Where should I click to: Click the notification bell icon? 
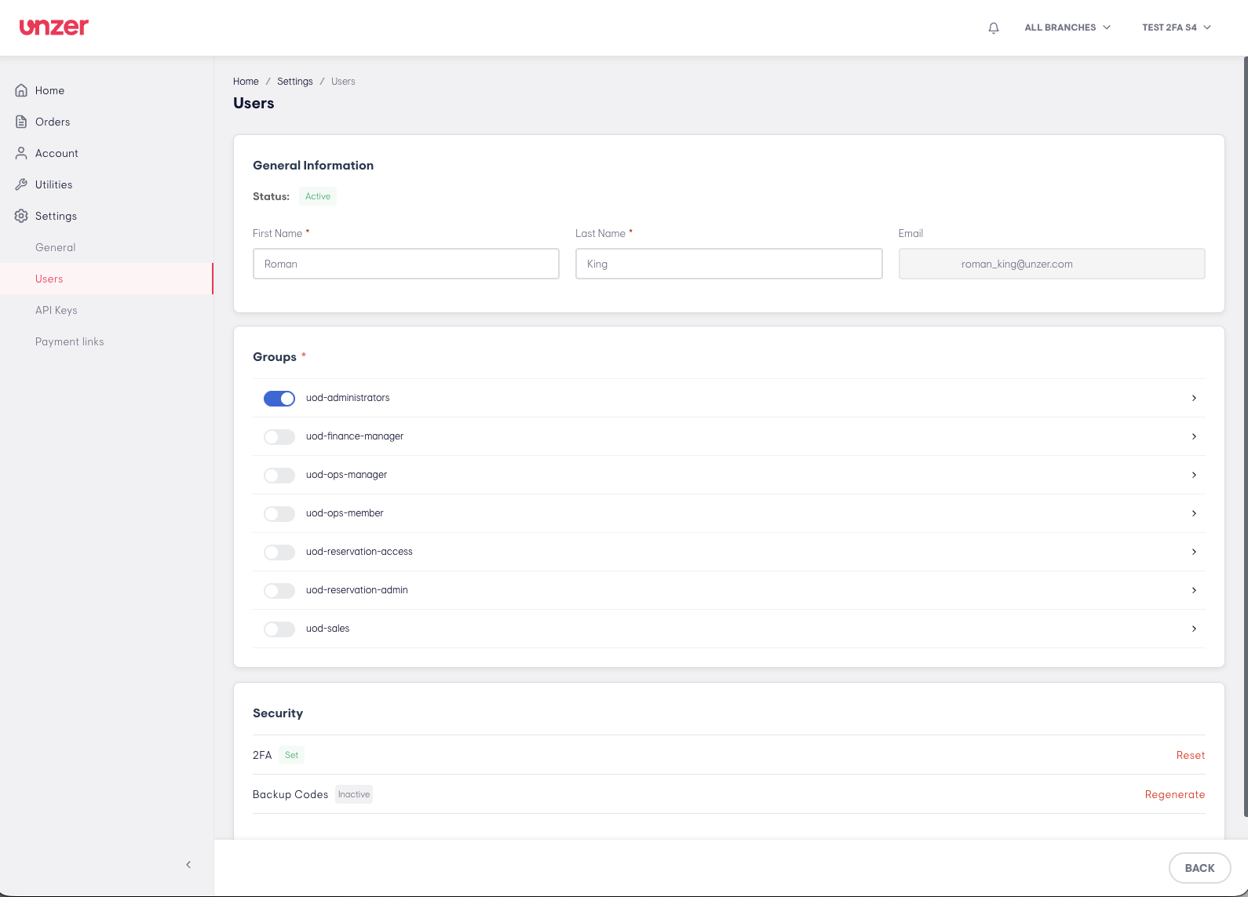click(x=994, y=27)
